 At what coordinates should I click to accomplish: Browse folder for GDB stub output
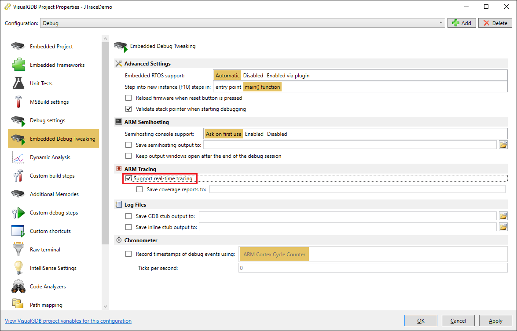click(503, 216)
